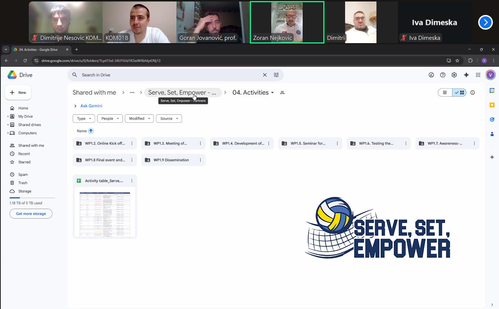Click the Get more storage button

(x=31, y=214)
